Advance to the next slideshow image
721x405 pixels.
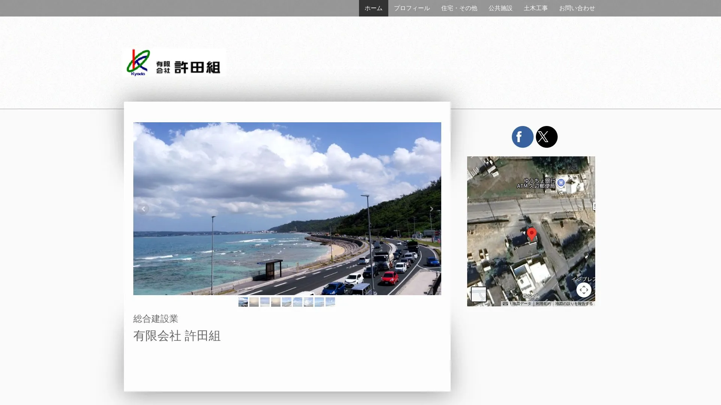(431, 209)
